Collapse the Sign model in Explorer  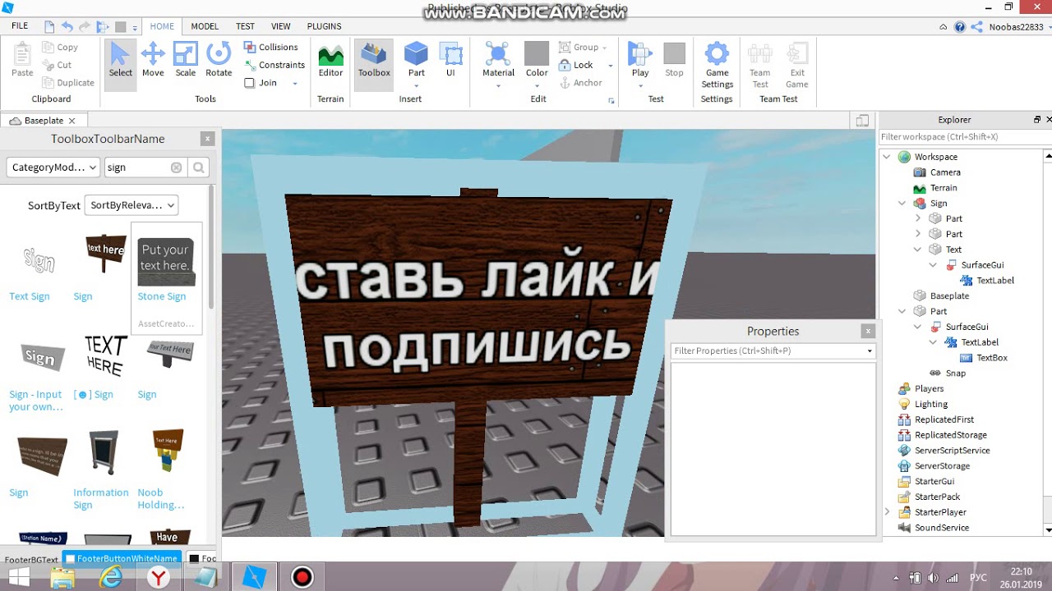pyautogui.click(x=902, y=204)
